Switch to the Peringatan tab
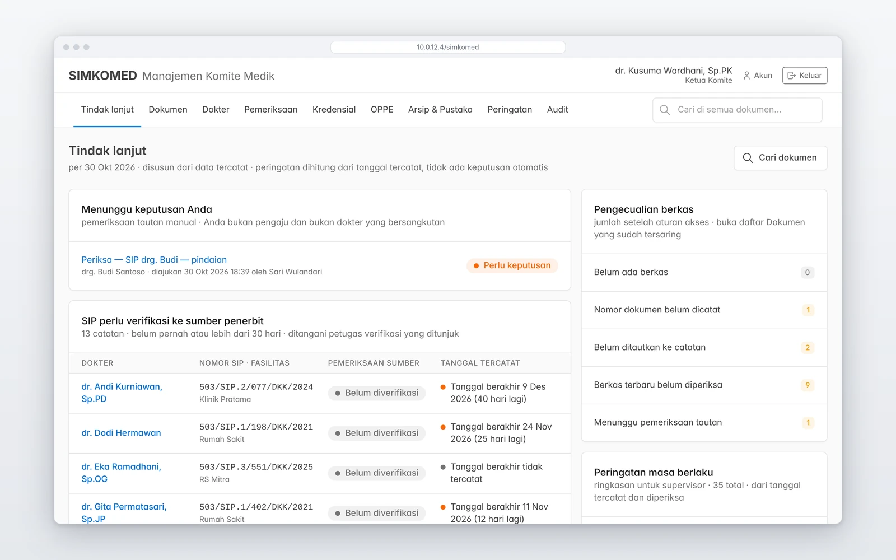Viewport: 896px width, 560px height. [x=510, y=110]
